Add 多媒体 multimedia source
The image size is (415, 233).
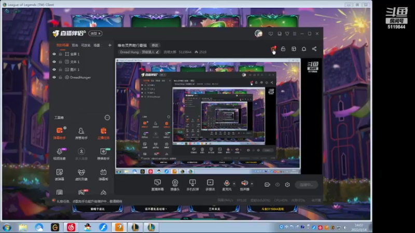tap(210, 185)
